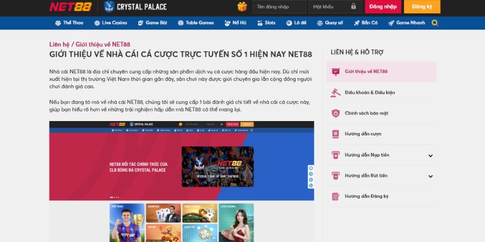Click the gavel icon for Điều khoản
The height and width of the screenshot is (242, 485).
click(x=335, y=93)
